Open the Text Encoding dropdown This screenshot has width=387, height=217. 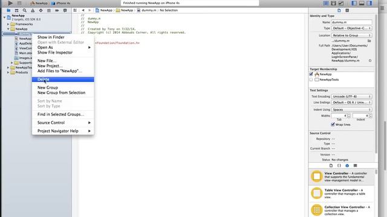point(351,96)
